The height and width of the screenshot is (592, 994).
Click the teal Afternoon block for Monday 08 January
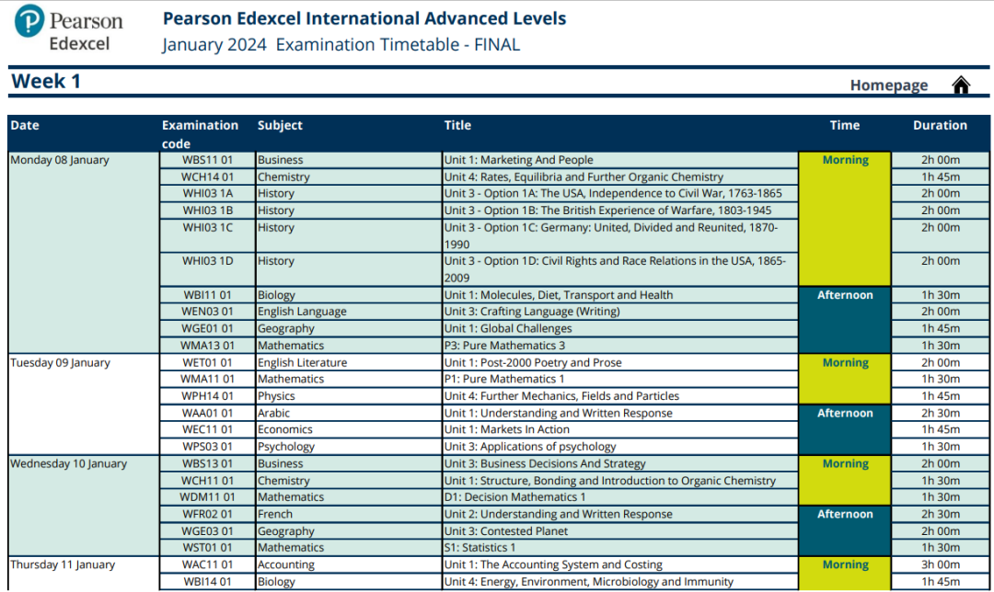coord(844,320)
